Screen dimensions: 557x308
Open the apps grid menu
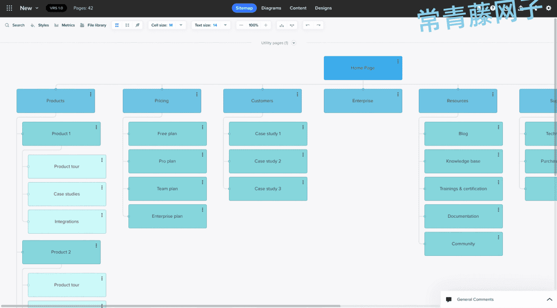[x=9, y=8]
